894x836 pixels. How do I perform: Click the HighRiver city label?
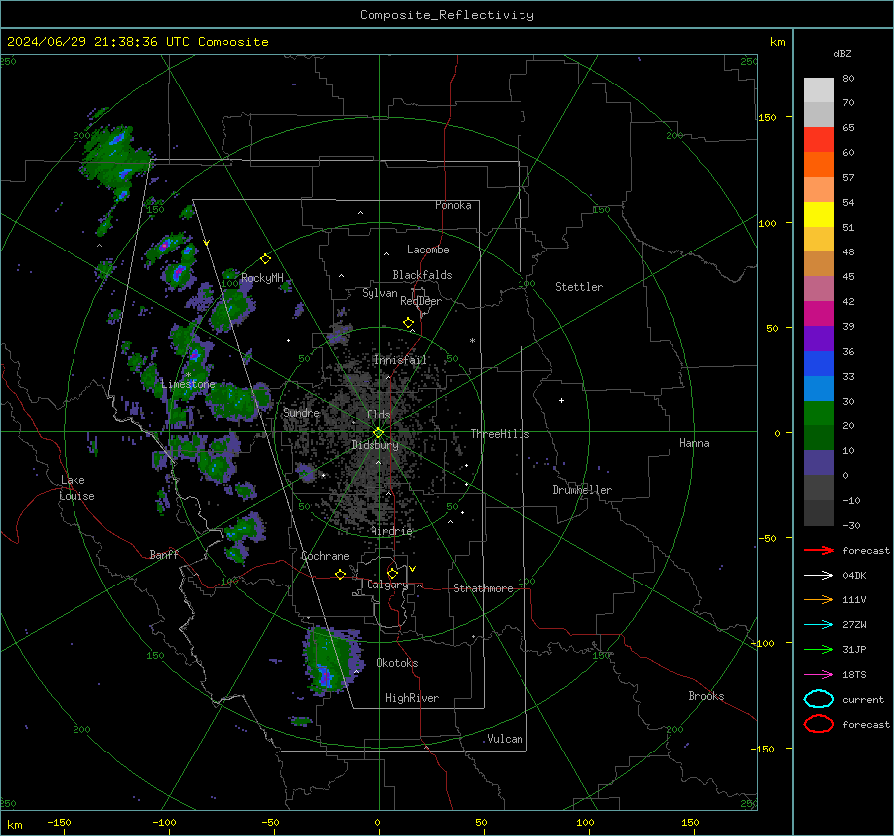click(412, 698)
